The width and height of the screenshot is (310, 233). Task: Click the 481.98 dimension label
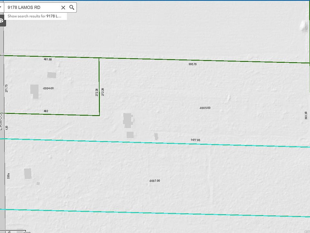click(x=47, y=59)
